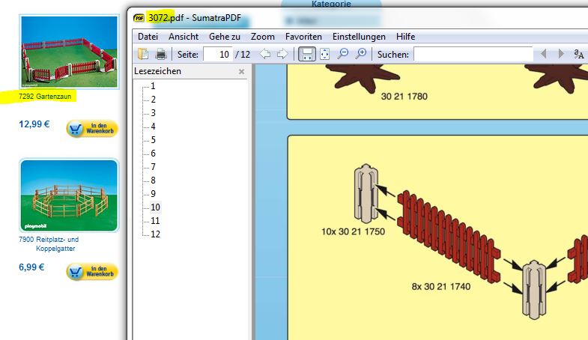
Task: Go to previous page with left arrow
Action: tap(265, 54)
